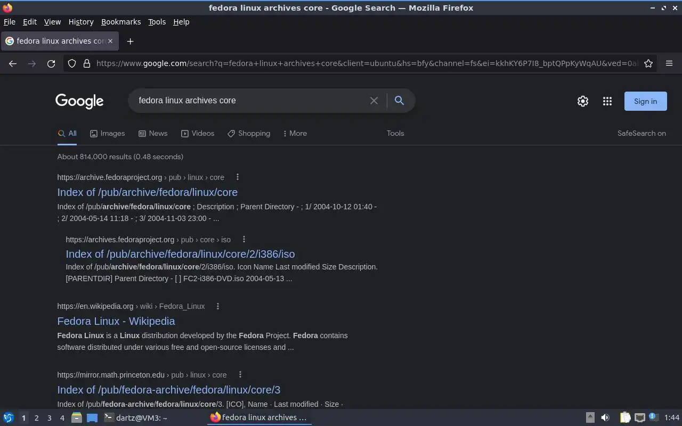This screenshot has width=682, height=426.
Task: Close the fedora linux archives tab
Action: coord(110,41)
